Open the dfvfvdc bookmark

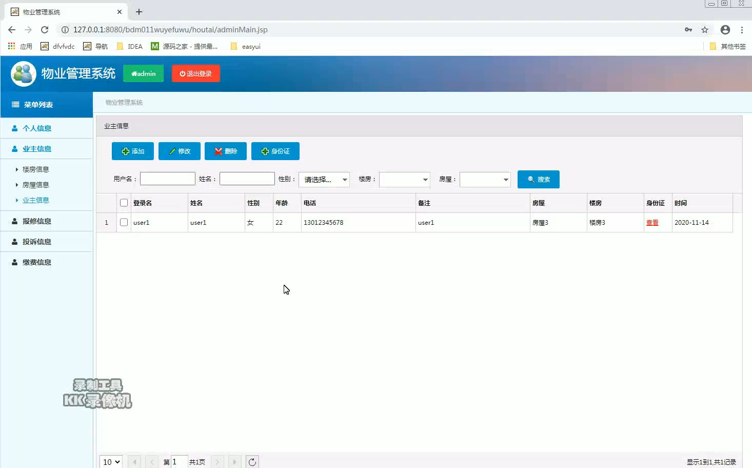click(x=57, y=46)
